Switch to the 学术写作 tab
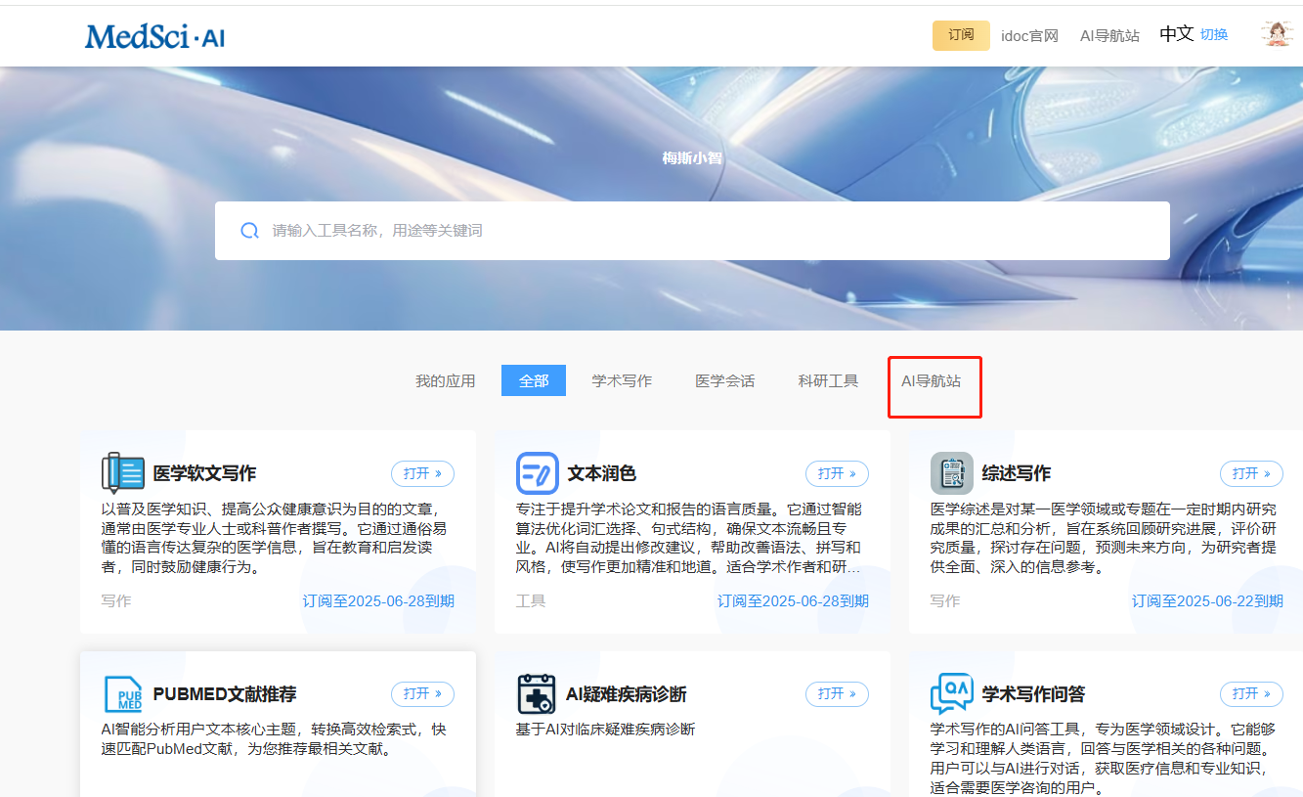 coord(622,381)
